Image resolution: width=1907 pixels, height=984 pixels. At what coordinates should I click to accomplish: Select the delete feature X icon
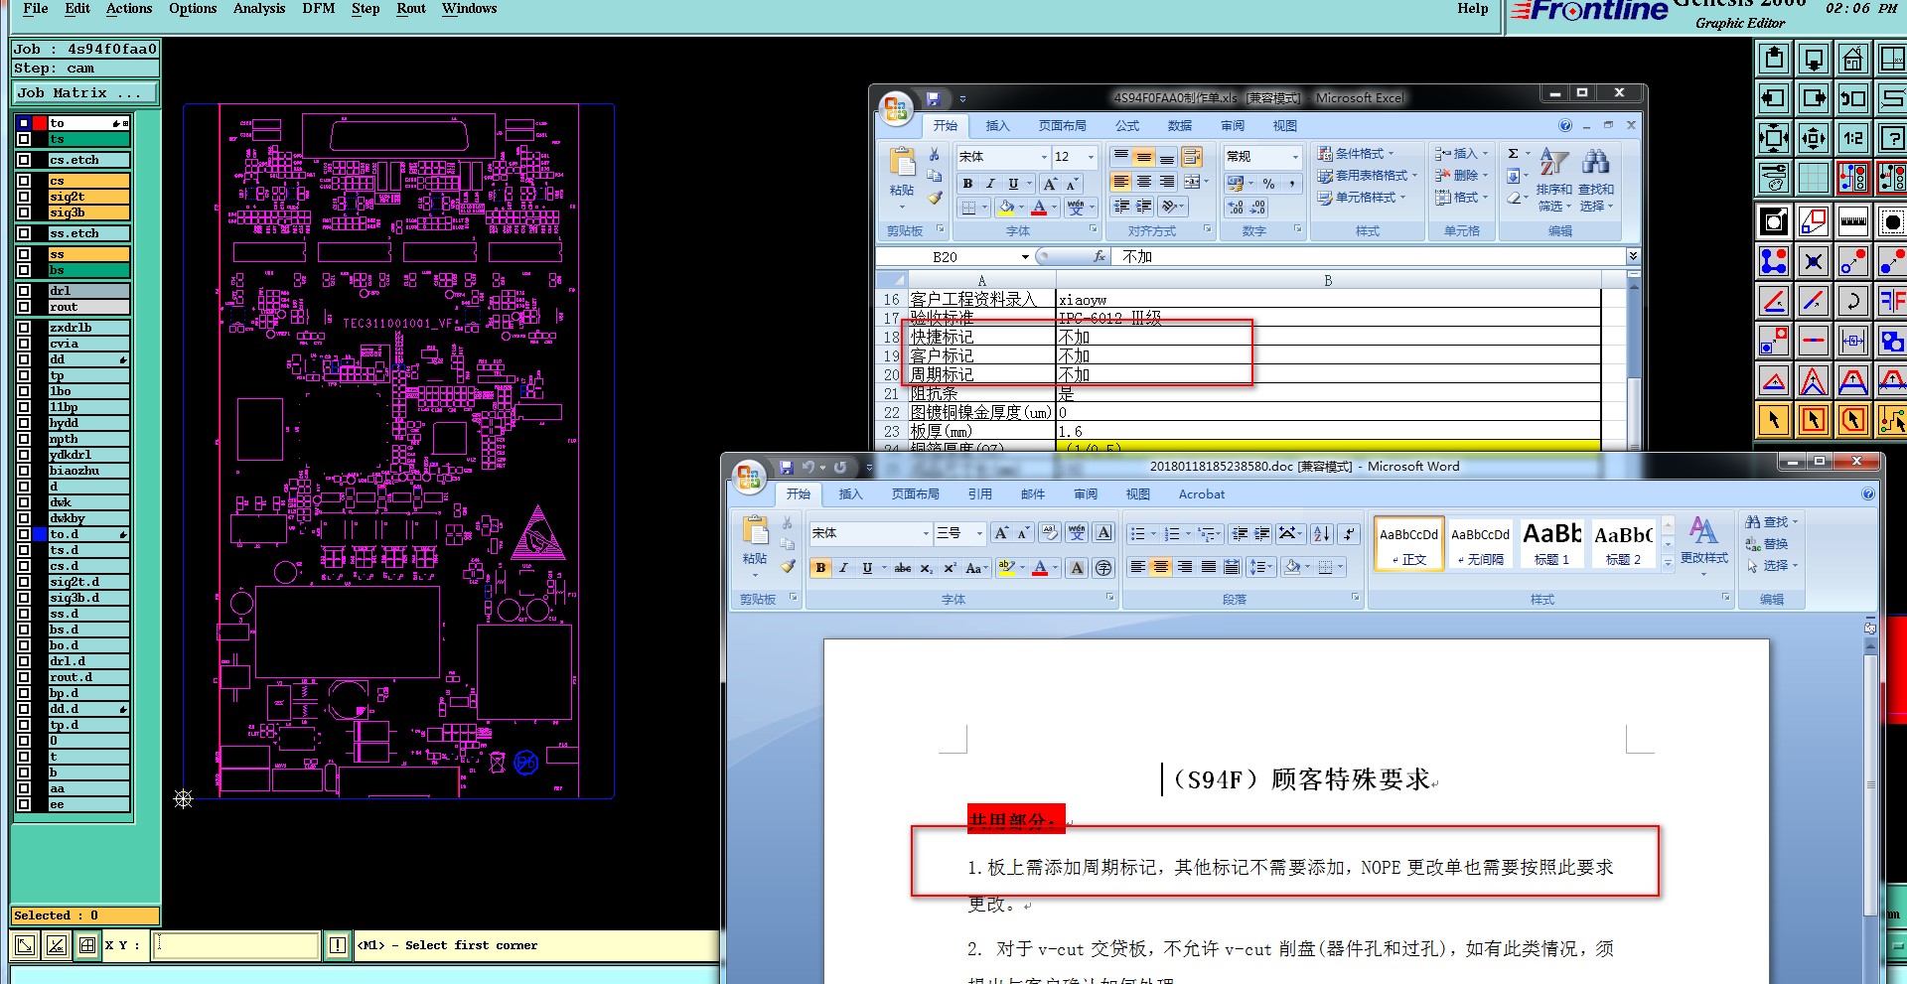pos(1814,261)
